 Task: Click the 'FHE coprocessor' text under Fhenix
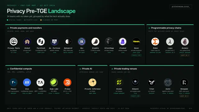[13, 91]
